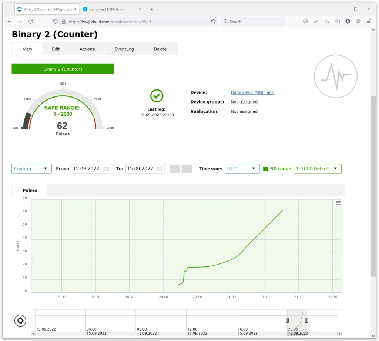The height and width of the screenshot is (341, 379).
Task: Open the chart hamburger menu
Action: coord(338,203)
